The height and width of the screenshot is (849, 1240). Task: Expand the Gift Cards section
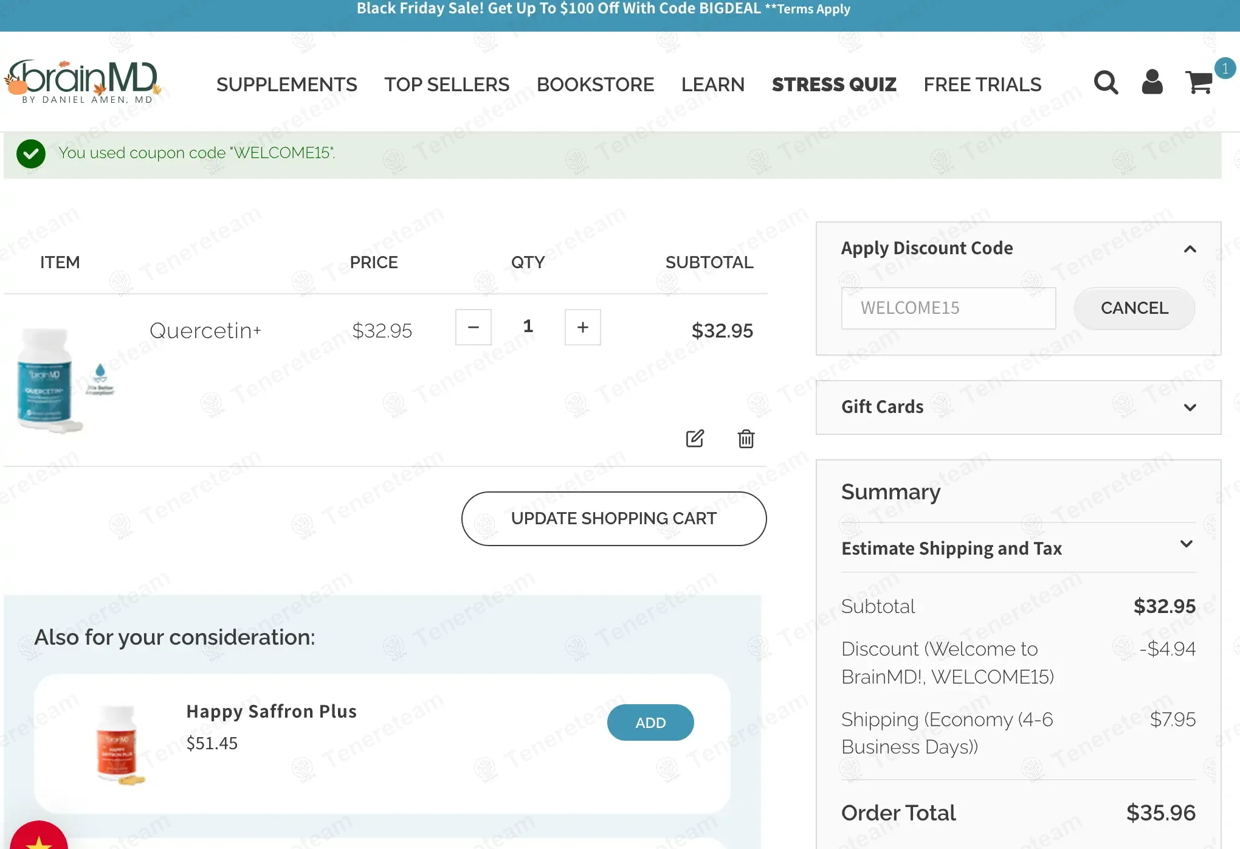(1190, 407)
